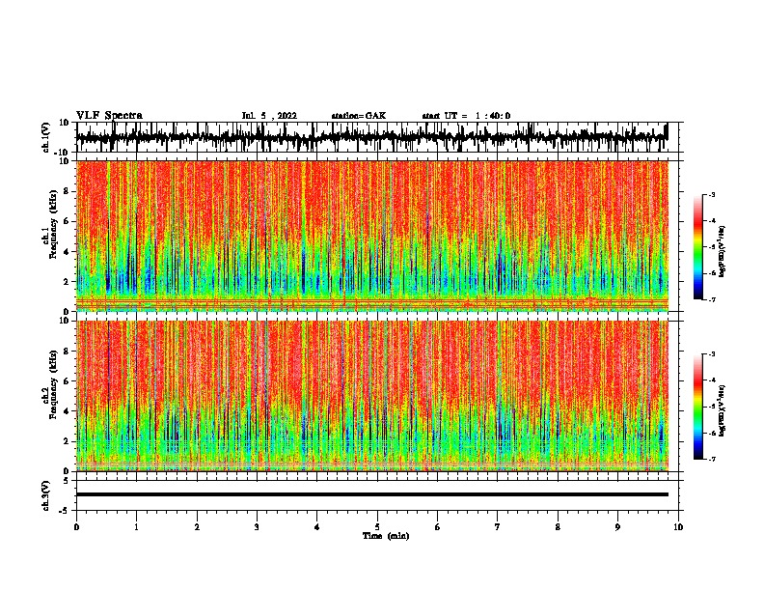Click the "4" kHz tick on ch.2 spectrogram
Image resolution: width=764 pixels, height=591 pixels.
pyautogui.click(x=68, y=411)
